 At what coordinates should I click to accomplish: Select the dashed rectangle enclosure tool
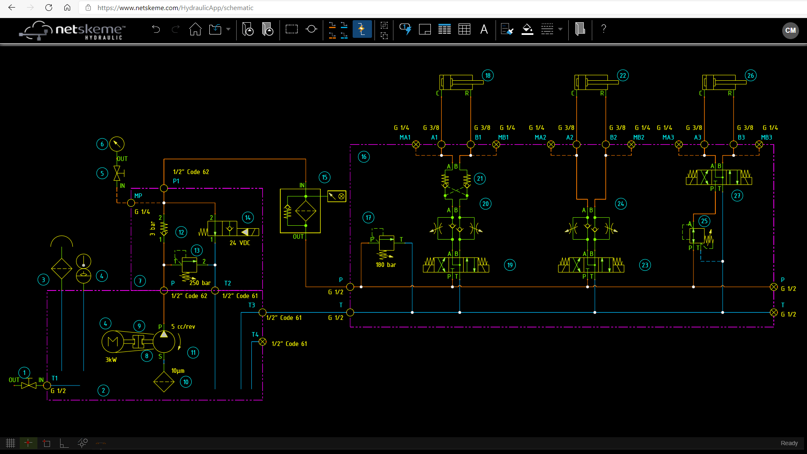tap(291, 29)
